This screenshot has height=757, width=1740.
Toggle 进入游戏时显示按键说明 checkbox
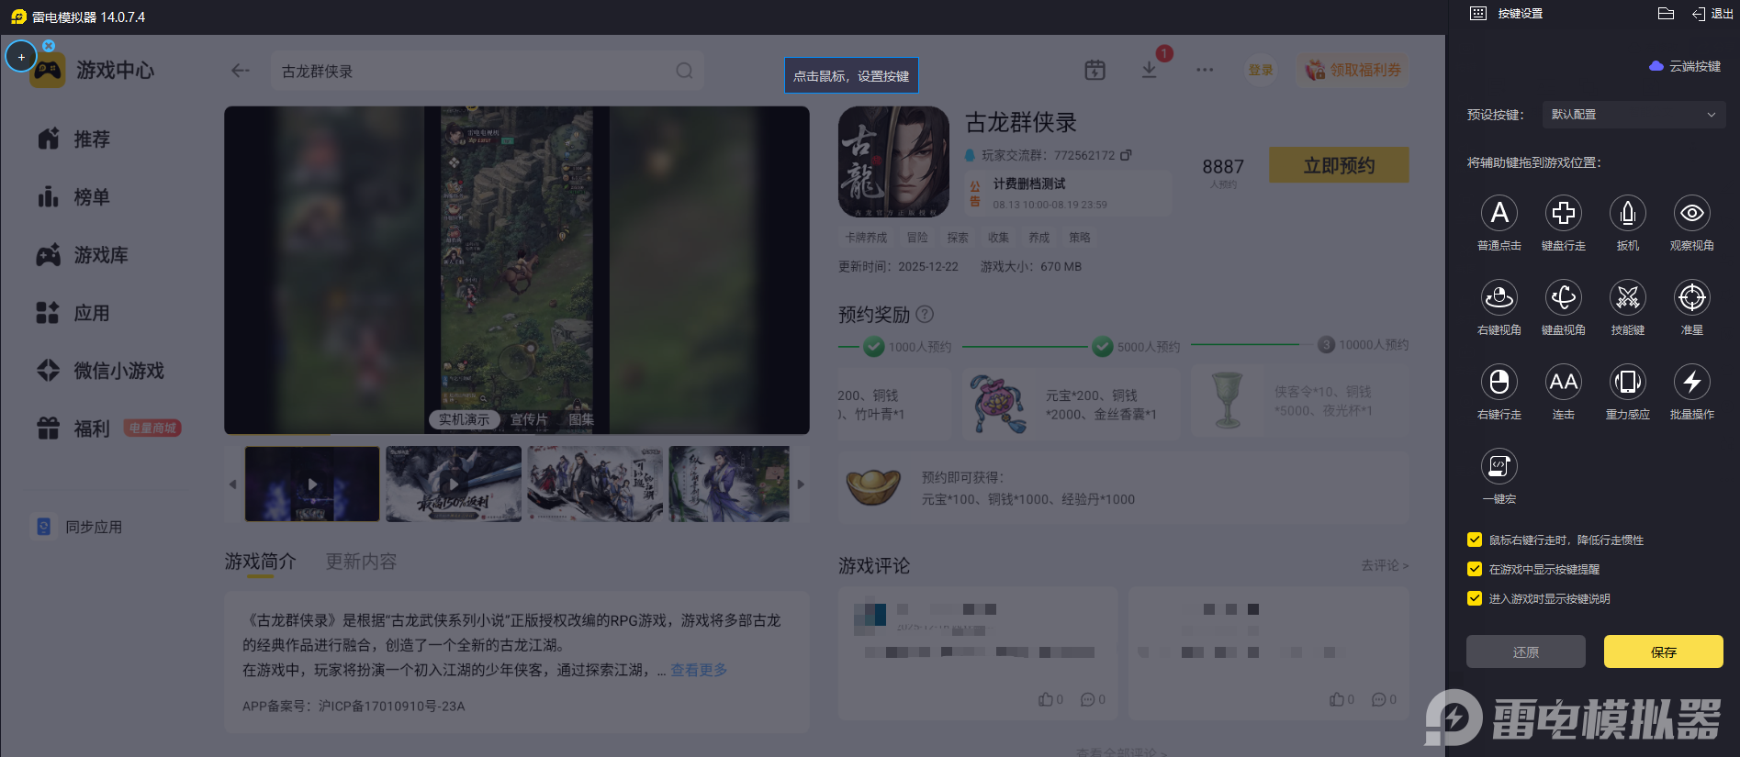1475,598
